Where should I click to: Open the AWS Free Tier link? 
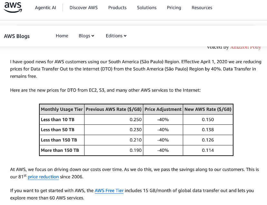click(x=109, y=190)
